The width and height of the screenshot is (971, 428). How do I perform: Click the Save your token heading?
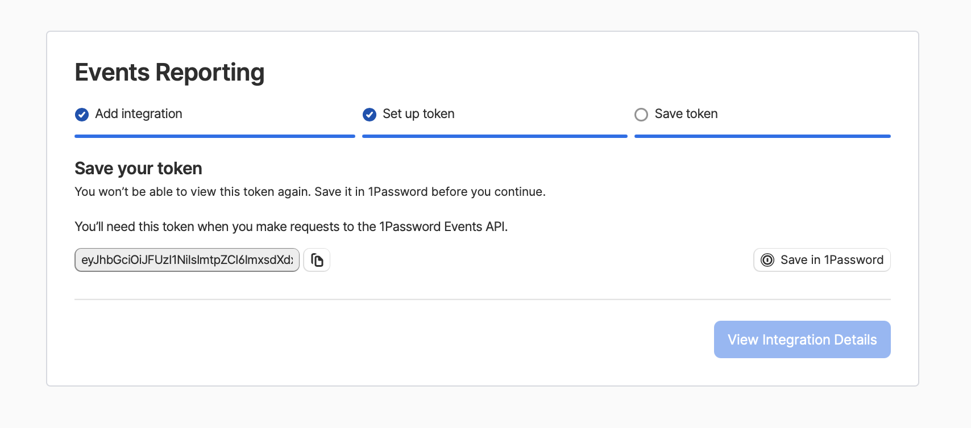(x=138, y=169)
